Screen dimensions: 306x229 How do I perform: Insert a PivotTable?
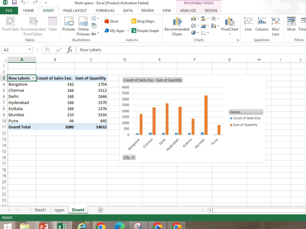coord(10,24)
